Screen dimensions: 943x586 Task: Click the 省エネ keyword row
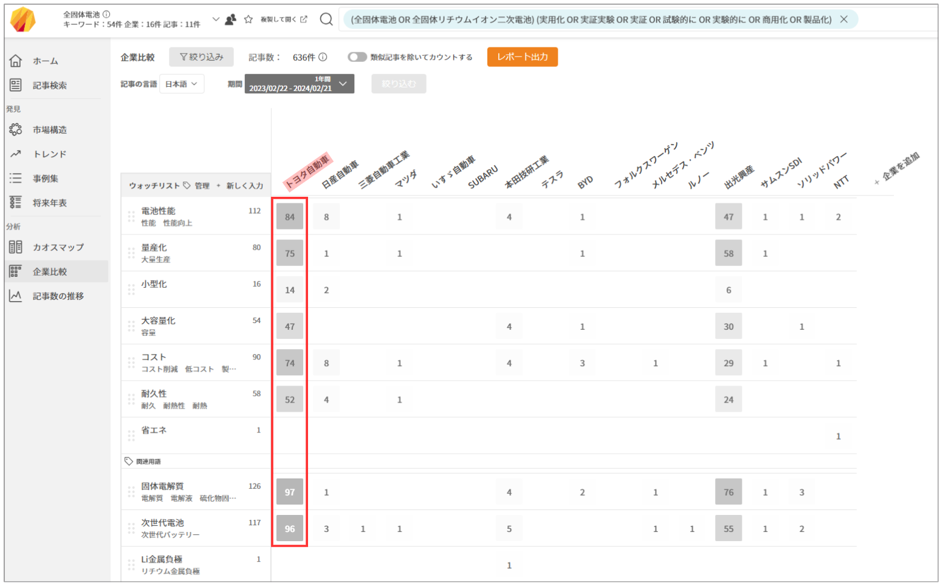(x=196, y=435)
